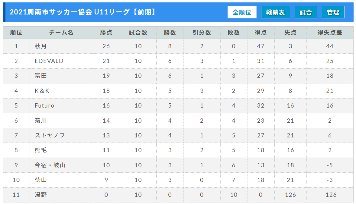The height and width of the screenshot is (204, 356).
Task: Switch to the 戦績表 tab
Action: point(275,12)
